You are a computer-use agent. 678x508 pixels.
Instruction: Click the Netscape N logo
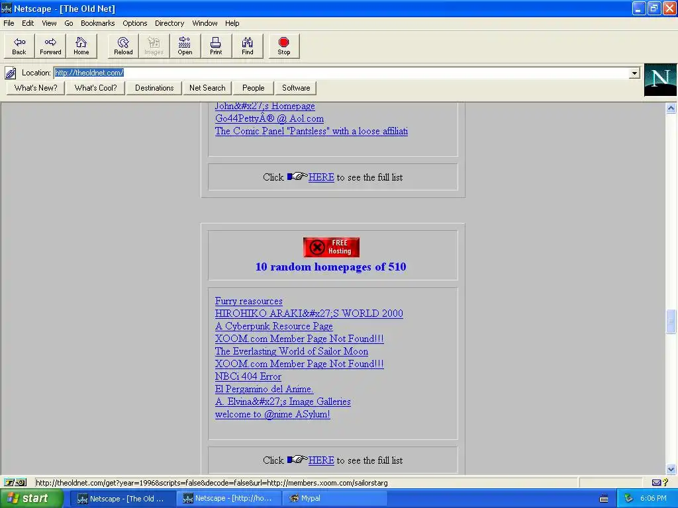pyautogui.click(x=660, y=80)
